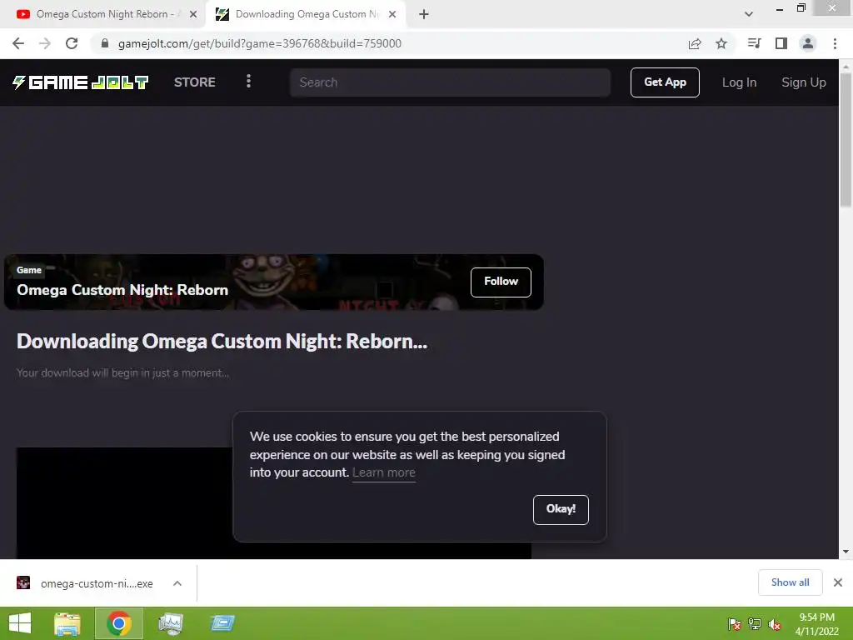Viewport: 853px width, 640px height.
Task: Focus the Game Jolt search field
Action: click(x=450, y=82)
